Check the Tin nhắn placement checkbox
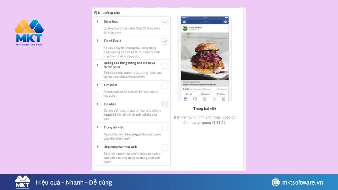Viewport: 338px width, 190px height. 165,104
